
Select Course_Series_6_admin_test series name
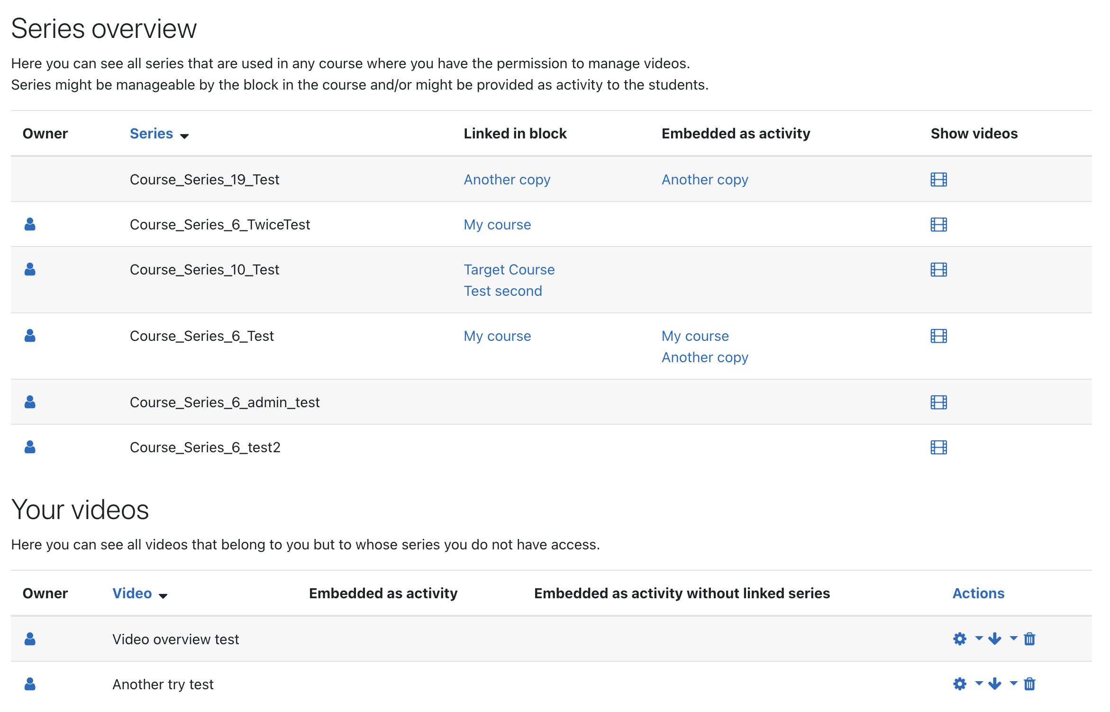point(225,402)
